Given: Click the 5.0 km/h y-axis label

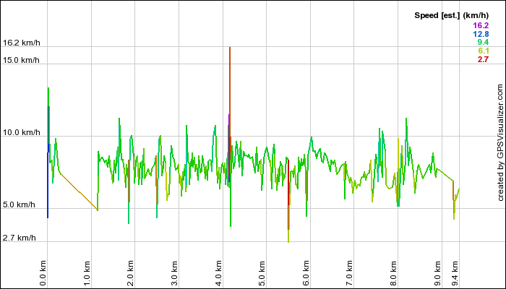Looking at the screenshot, I should pyautogui.click(x=19, y=204).
